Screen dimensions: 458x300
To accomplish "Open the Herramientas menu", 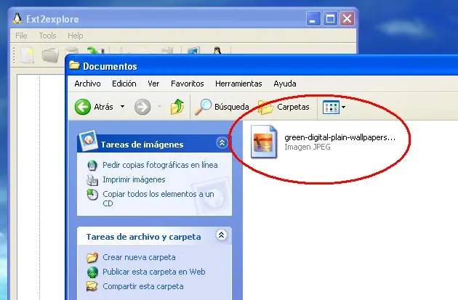I will pyautogui.click(x=238, y=84).
